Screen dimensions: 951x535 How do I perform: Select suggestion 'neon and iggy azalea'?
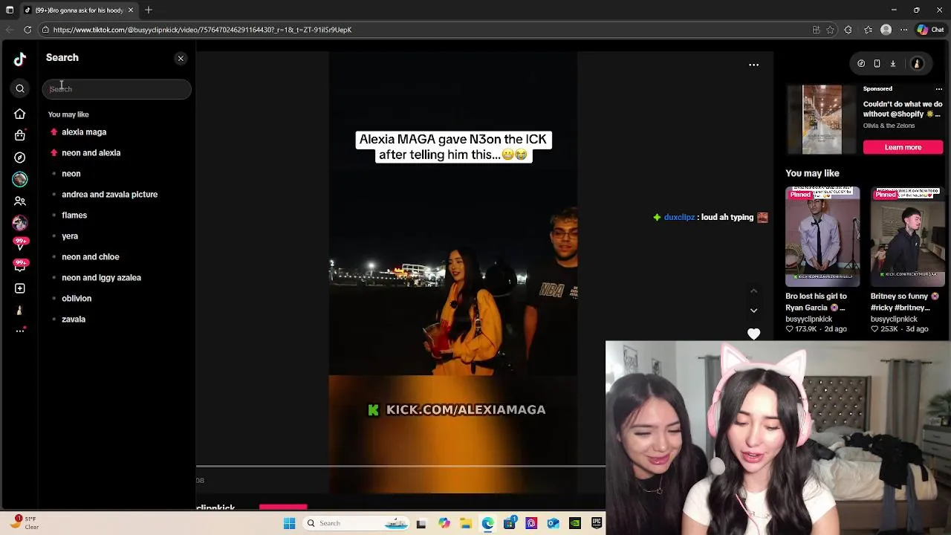pos(101,277)
